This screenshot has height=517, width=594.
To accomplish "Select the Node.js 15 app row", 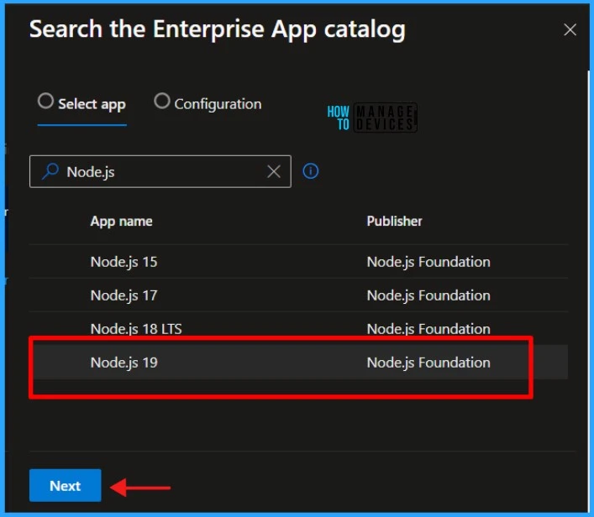I will [x=298, y=262].
